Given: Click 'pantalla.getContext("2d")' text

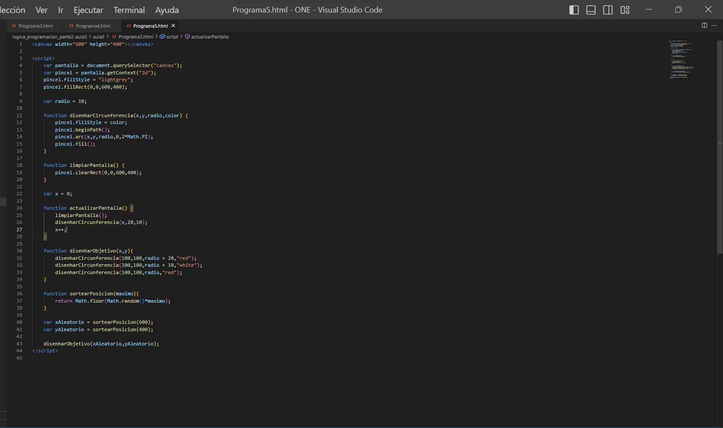Looking at the screenshot, I should coord(117,73).
